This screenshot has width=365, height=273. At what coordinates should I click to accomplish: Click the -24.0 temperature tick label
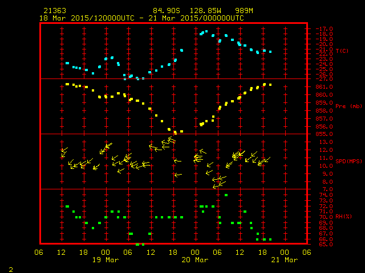tap(325, 64)
